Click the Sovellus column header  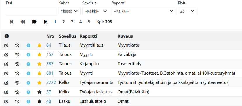(x=68, y=36)
